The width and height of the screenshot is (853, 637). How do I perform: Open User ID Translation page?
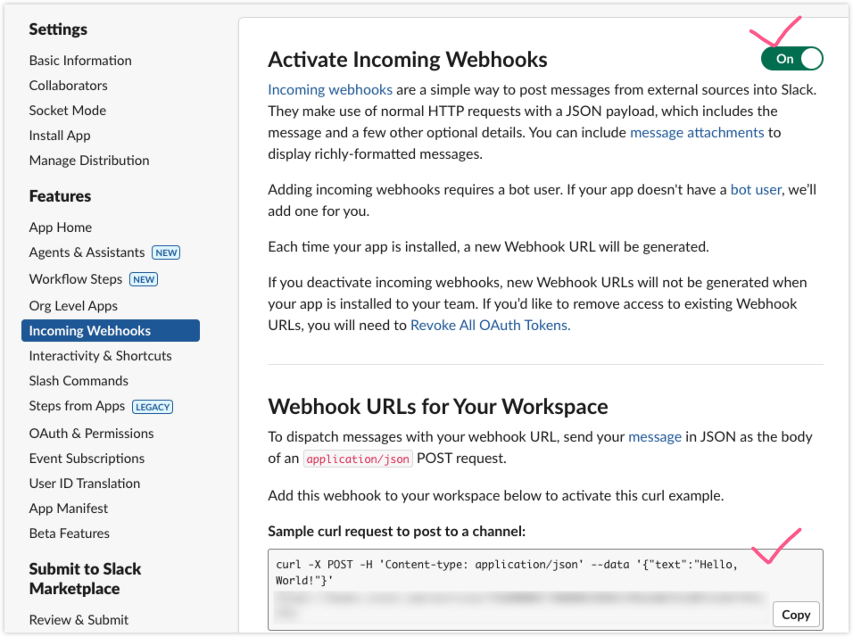click(85, 484)
